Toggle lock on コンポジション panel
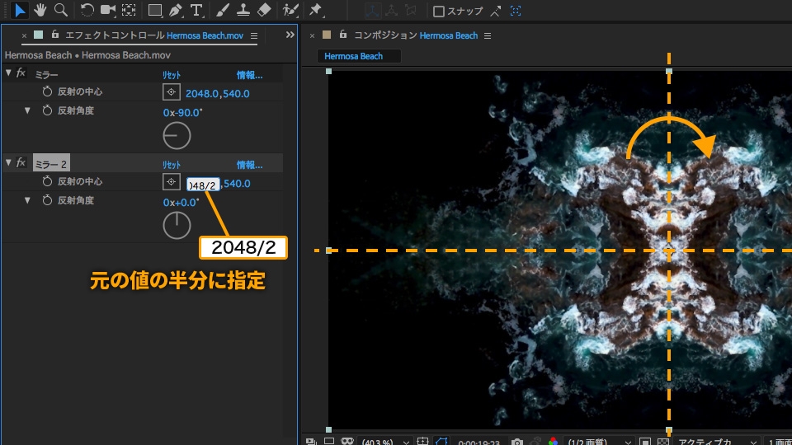The width and height of the screenshot is (792, 445). click(343, 35)
